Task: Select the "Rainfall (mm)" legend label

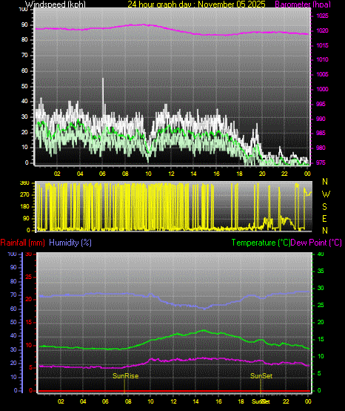Action: point(22,243)
